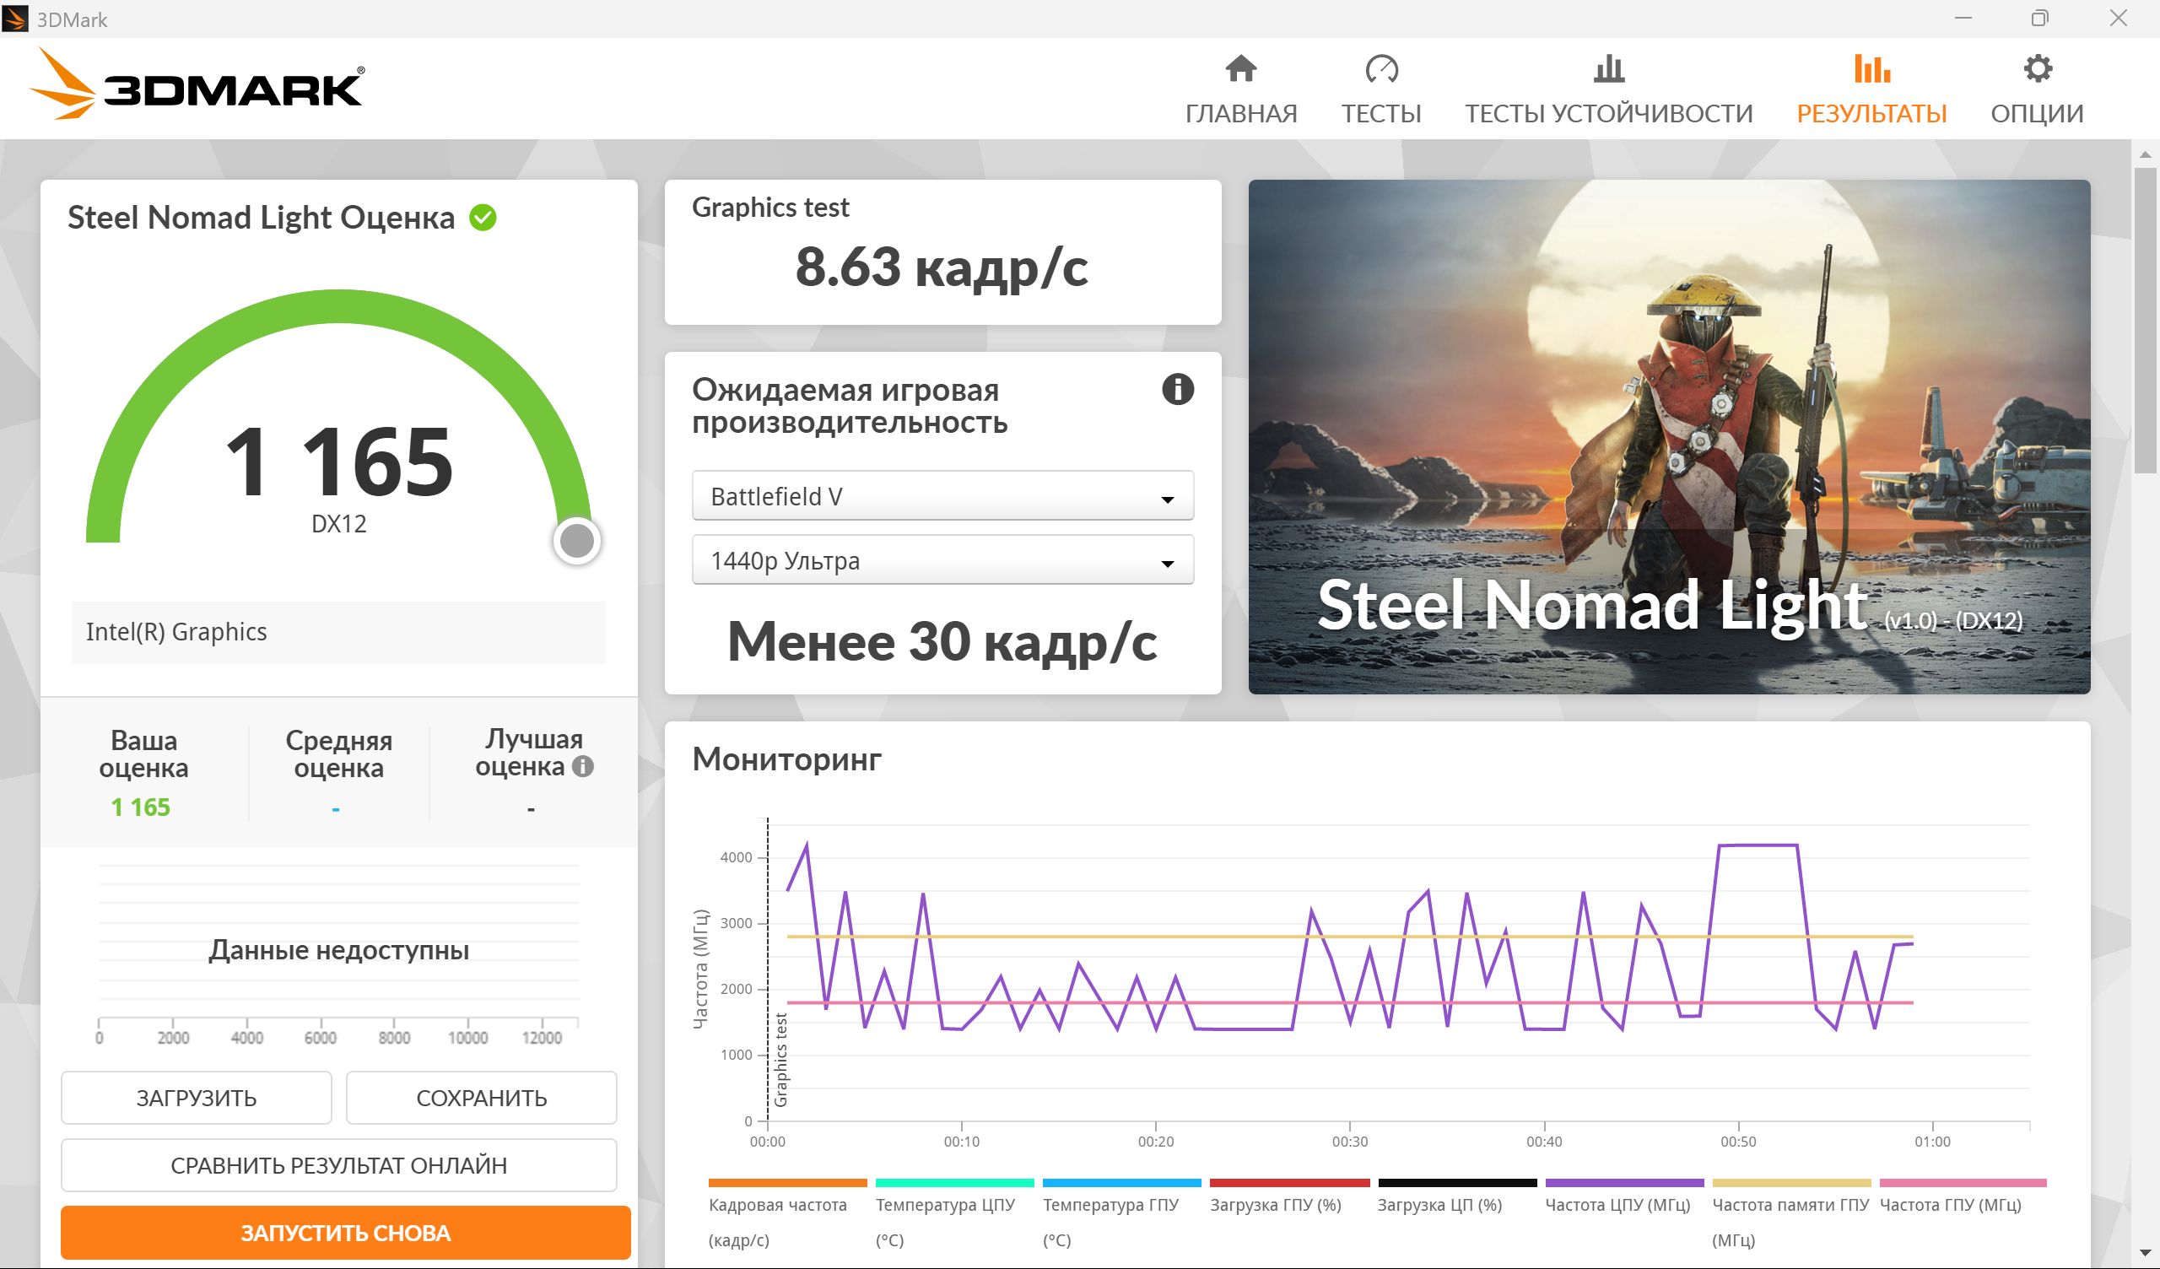Click the Средняя оценка label

click(338, 753)
